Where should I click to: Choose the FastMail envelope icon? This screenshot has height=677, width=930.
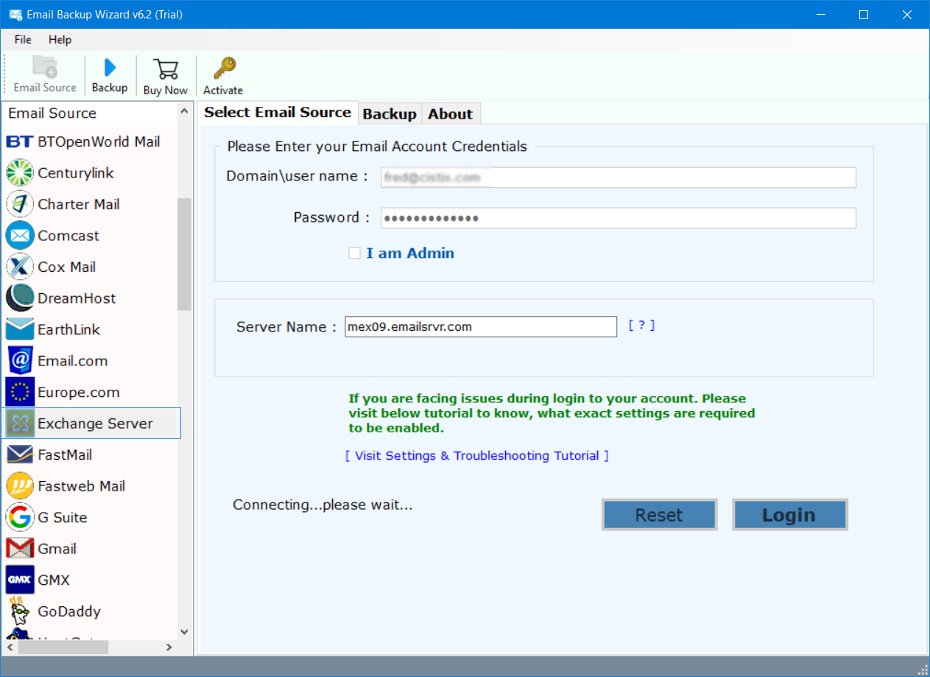(20, 455)
